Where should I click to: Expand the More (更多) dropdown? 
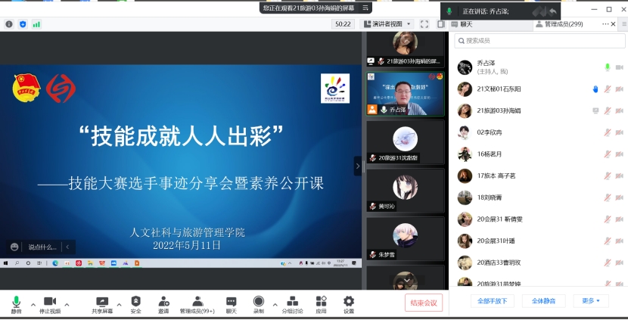coord(591,301)
